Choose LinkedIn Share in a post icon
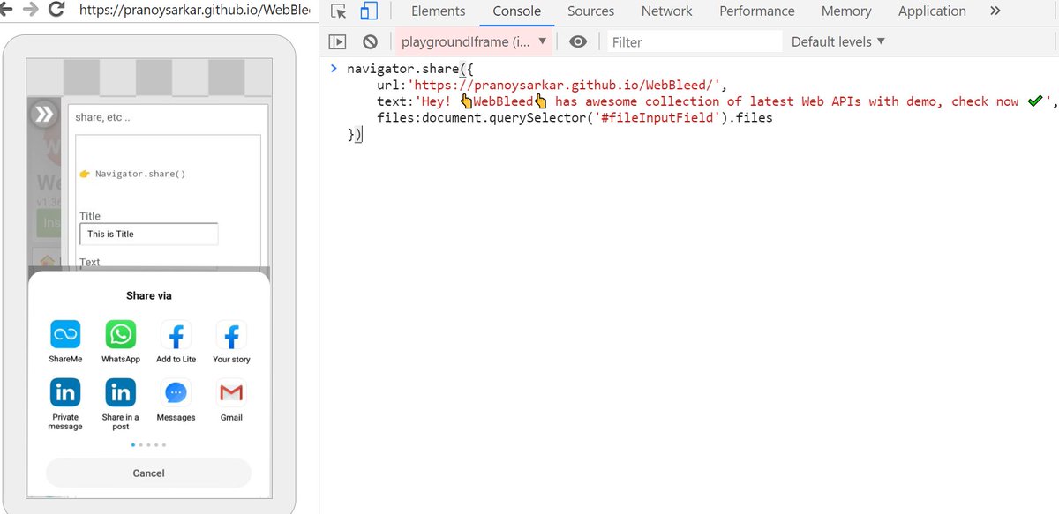 (x=121, y=392)
